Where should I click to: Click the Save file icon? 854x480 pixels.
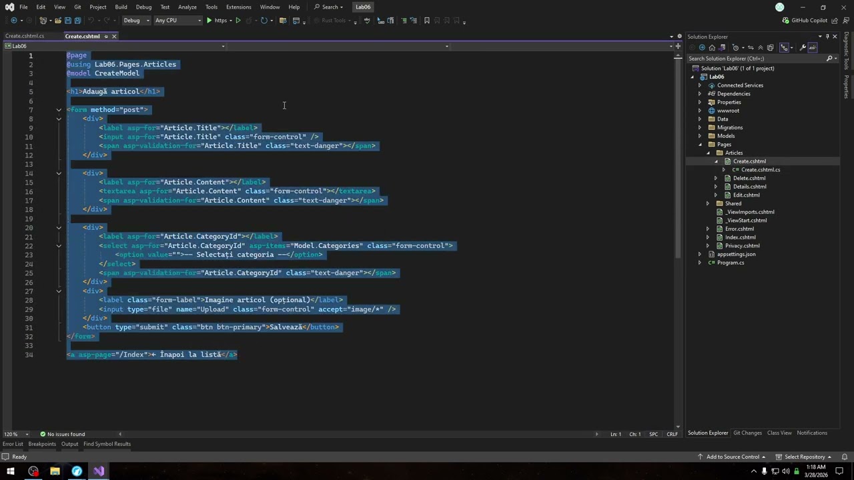click(67, 21)
